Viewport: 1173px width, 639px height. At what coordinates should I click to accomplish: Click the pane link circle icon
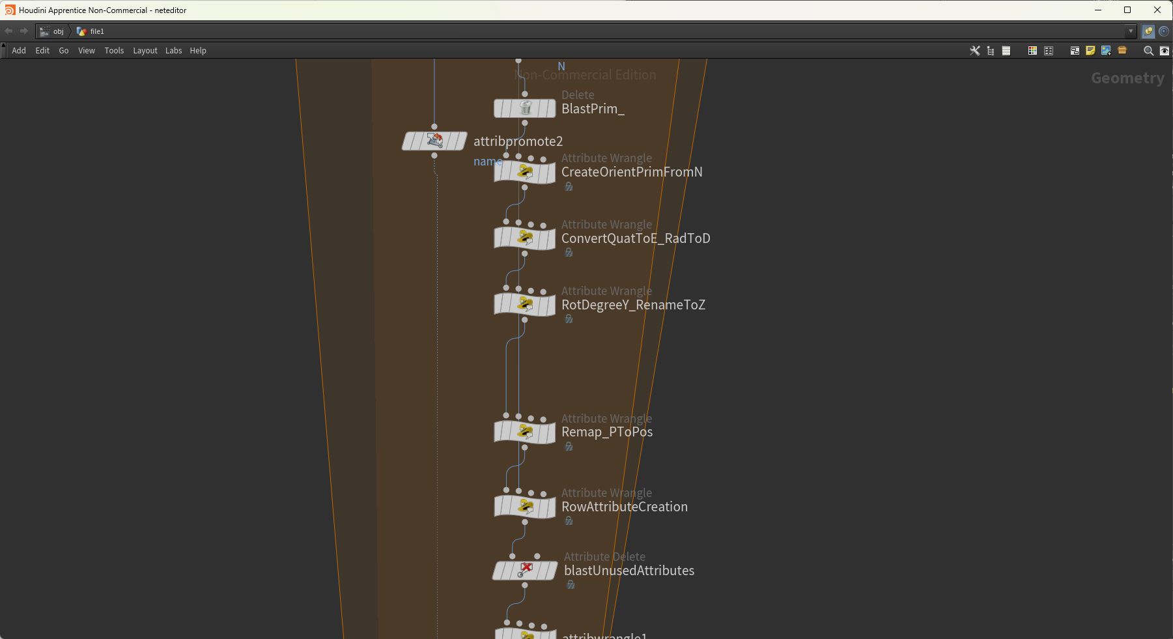click(1164, 31)
